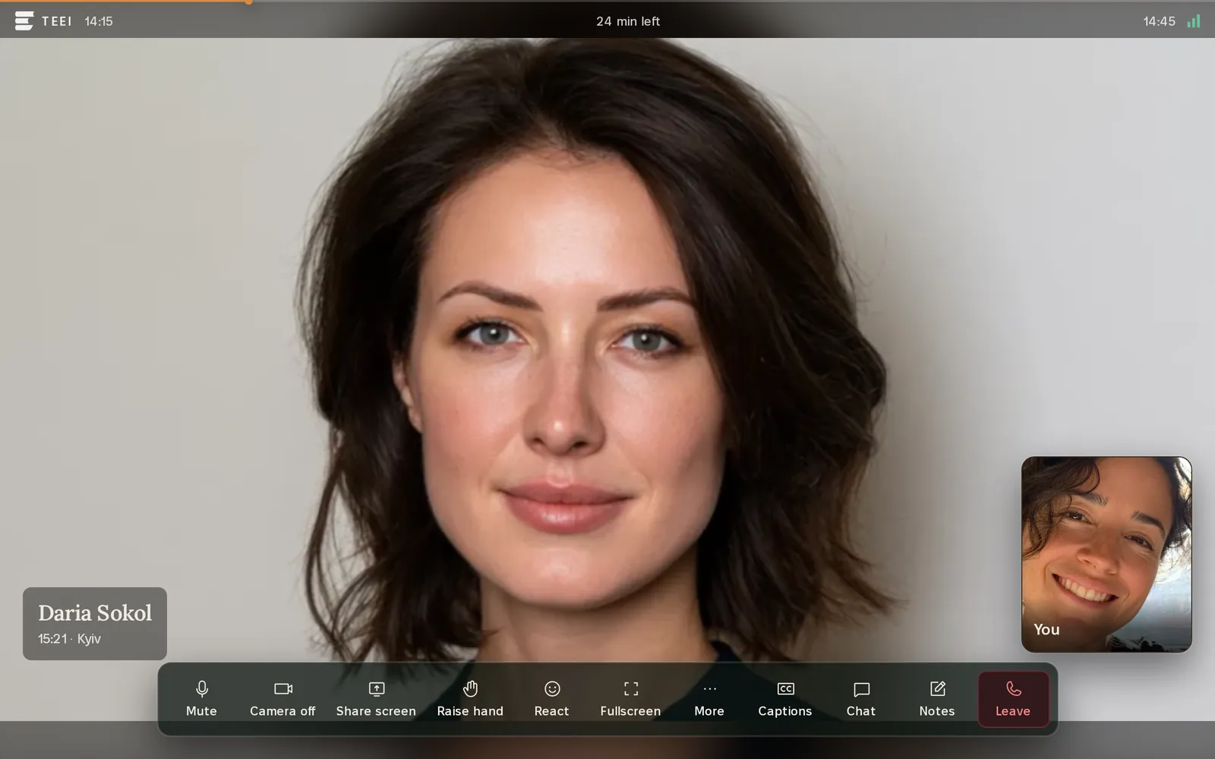This screenshot has height=759, width=1215.
Task: Click the 14:45 end time text
Action: click(1159, 21)
